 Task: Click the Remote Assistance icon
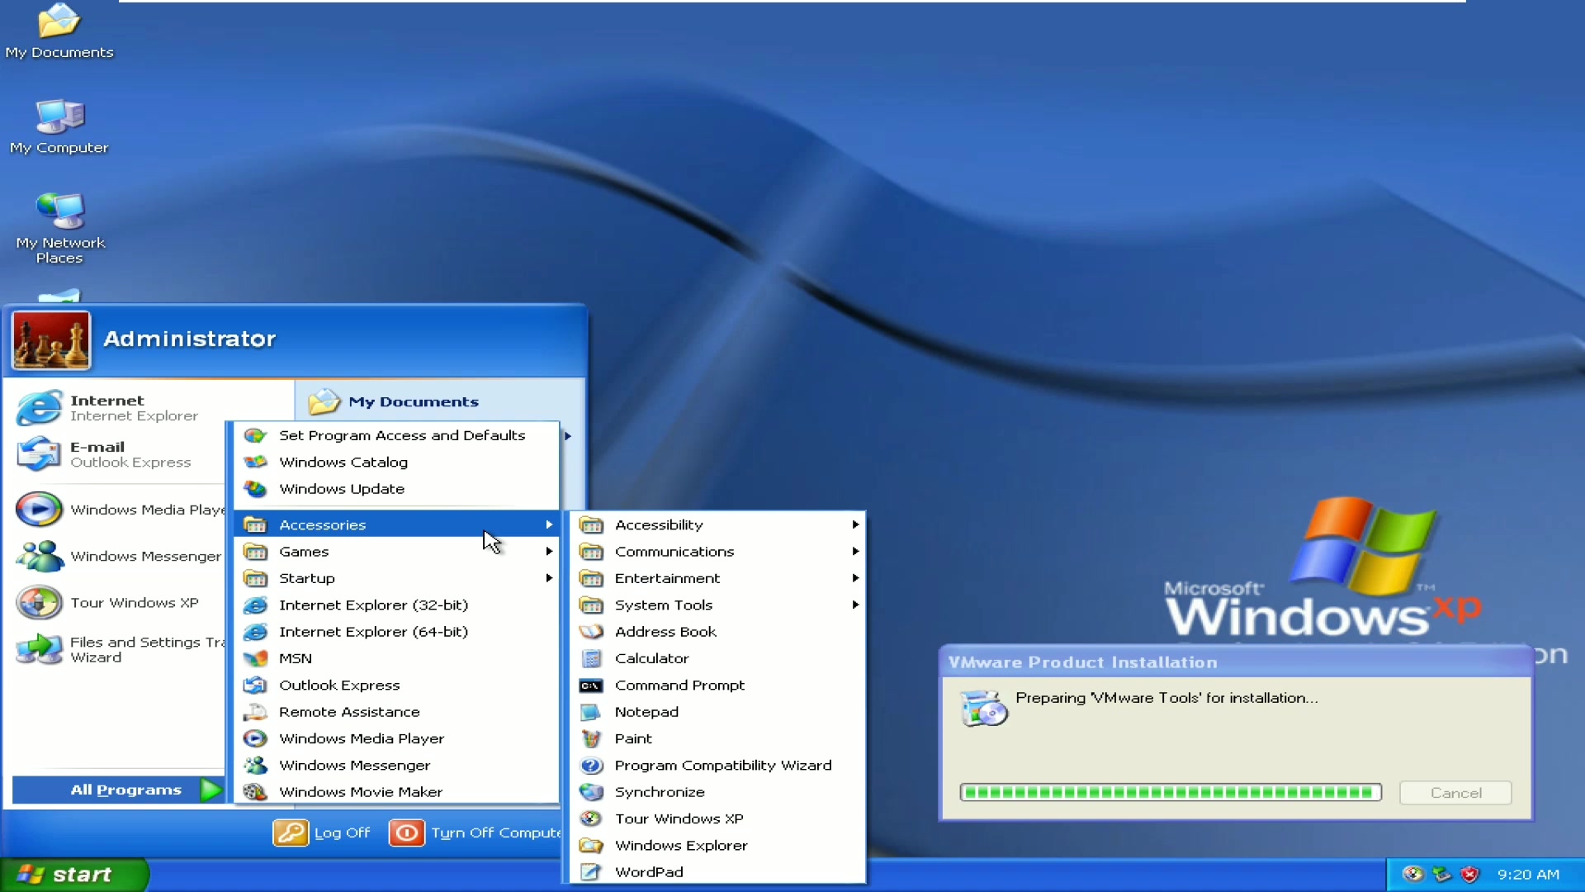255,711
